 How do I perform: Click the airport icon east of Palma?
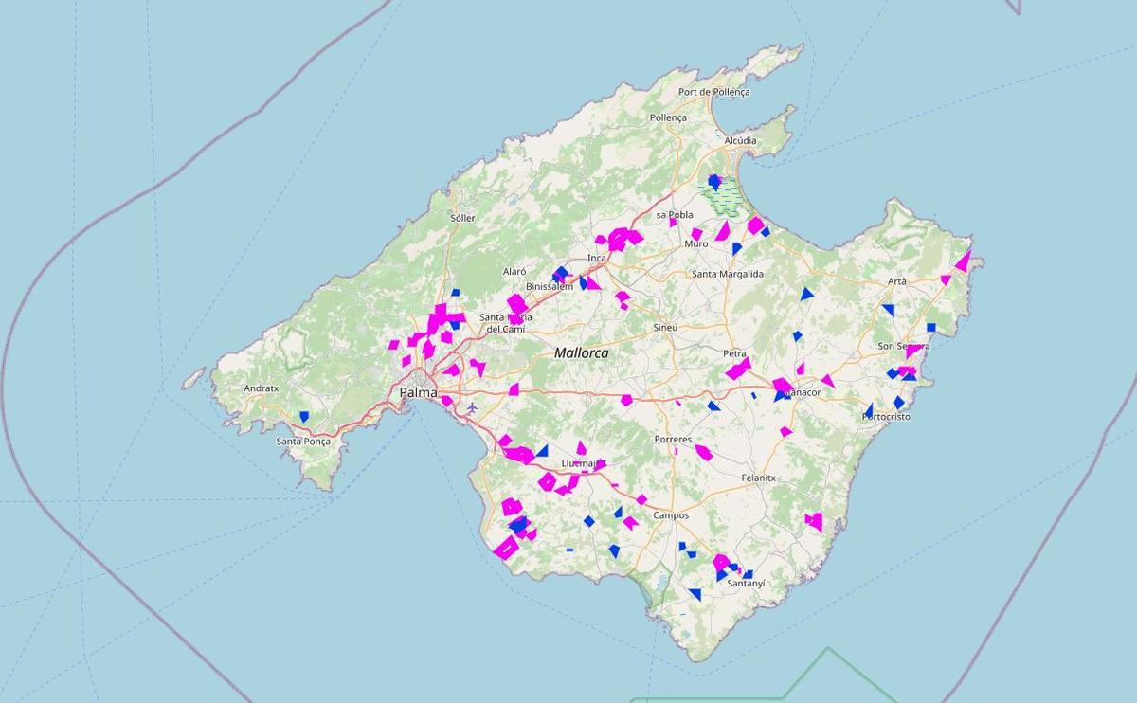click(x=472, y=407)
